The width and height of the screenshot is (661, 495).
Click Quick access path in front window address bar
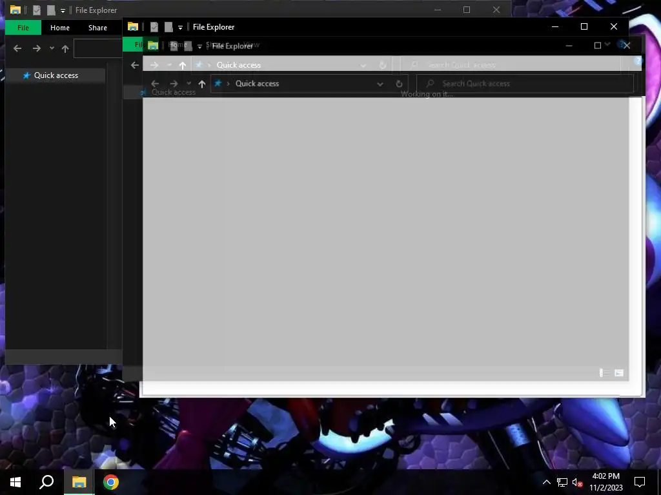tap(257, 83)
